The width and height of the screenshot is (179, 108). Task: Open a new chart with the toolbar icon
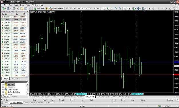tap(3, 9)
